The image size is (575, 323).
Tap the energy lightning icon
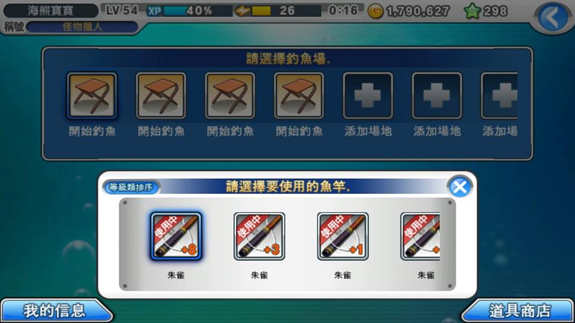[x=242, y=11]
